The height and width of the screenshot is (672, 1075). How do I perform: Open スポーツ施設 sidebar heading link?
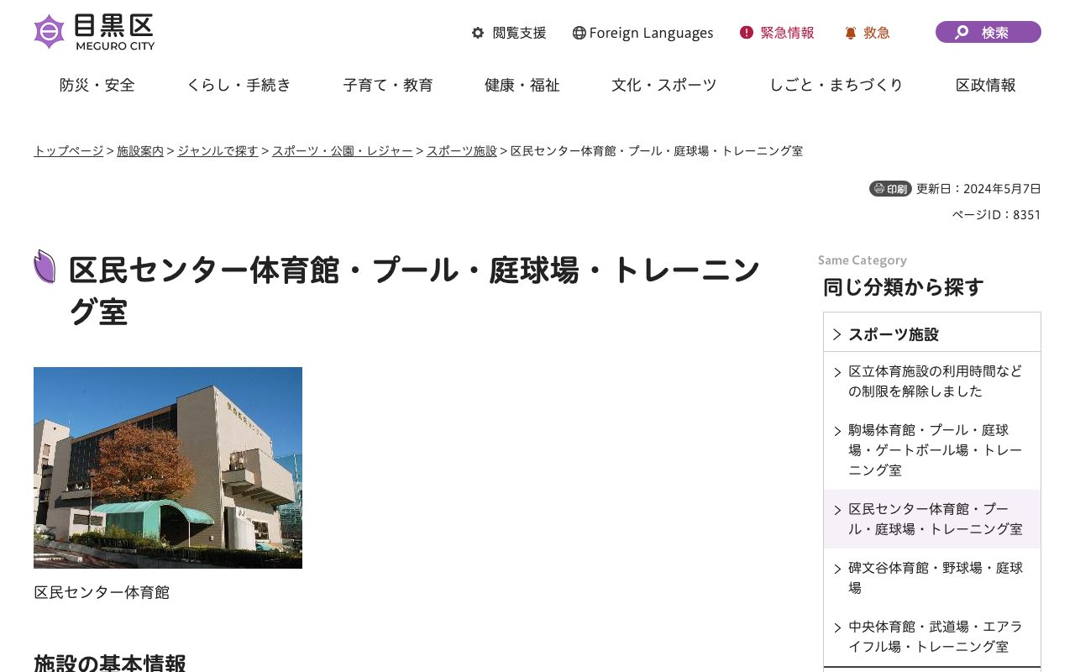(894, 334)
